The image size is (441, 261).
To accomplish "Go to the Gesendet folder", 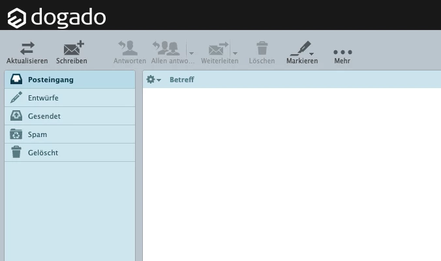I will [x=44, y=116].
